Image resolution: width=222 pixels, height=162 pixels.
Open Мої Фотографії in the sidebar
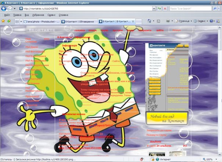[35, 52]
